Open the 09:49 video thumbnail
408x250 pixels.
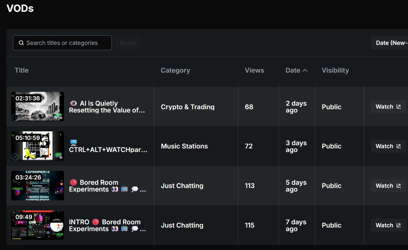tap(38, 225)
